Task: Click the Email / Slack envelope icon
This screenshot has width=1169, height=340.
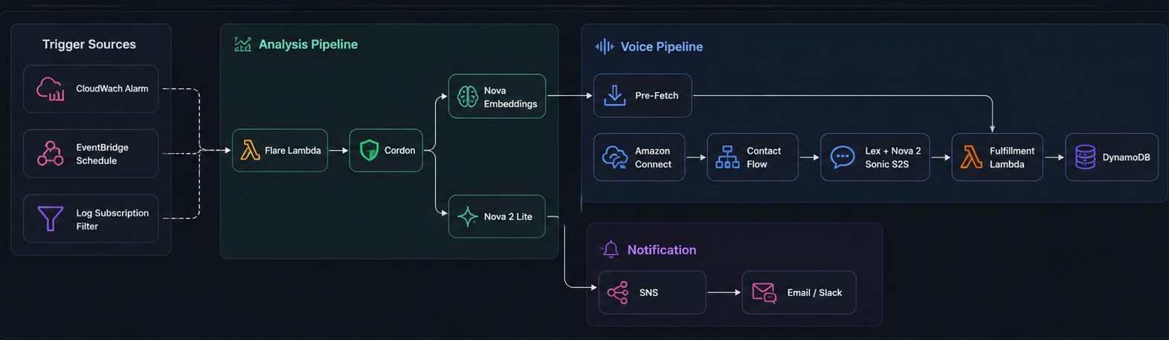Action: tap(764, 292)
